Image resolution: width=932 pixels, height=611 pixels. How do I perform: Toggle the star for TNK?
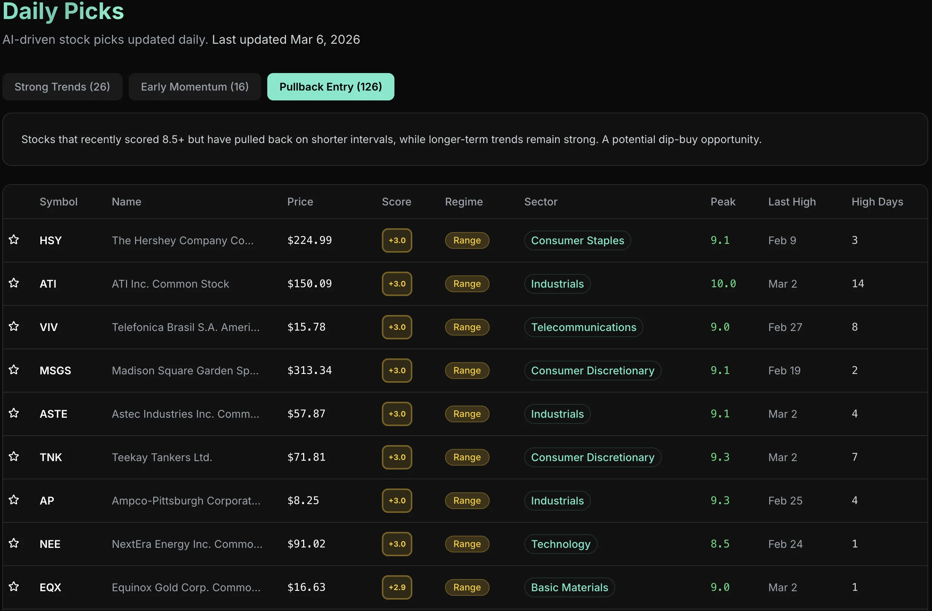(14, 457)
